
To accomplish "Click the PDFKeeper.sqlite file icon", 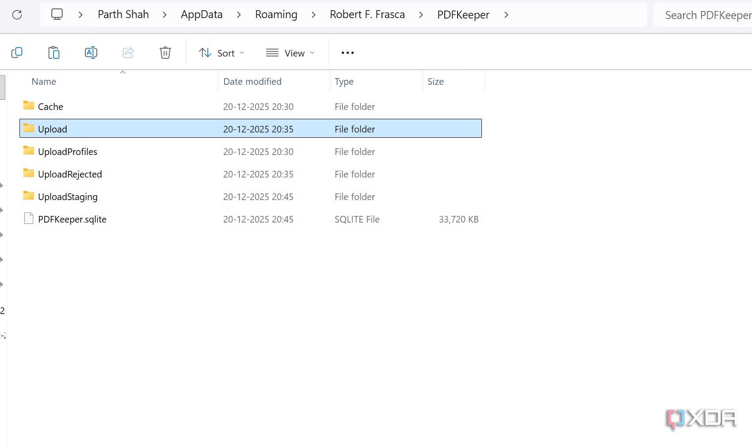I will pyautogui.click(x=29, y=219).
